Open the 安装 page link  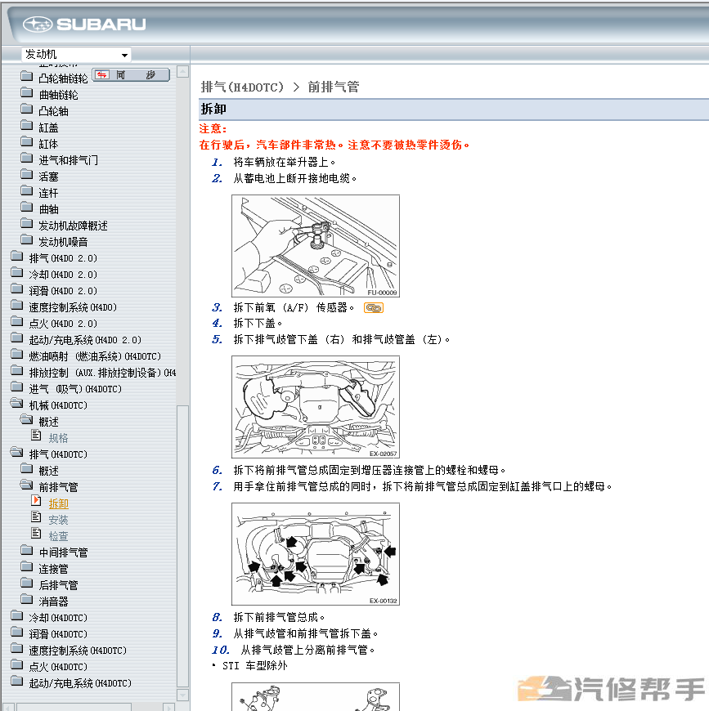pos(58,520)
